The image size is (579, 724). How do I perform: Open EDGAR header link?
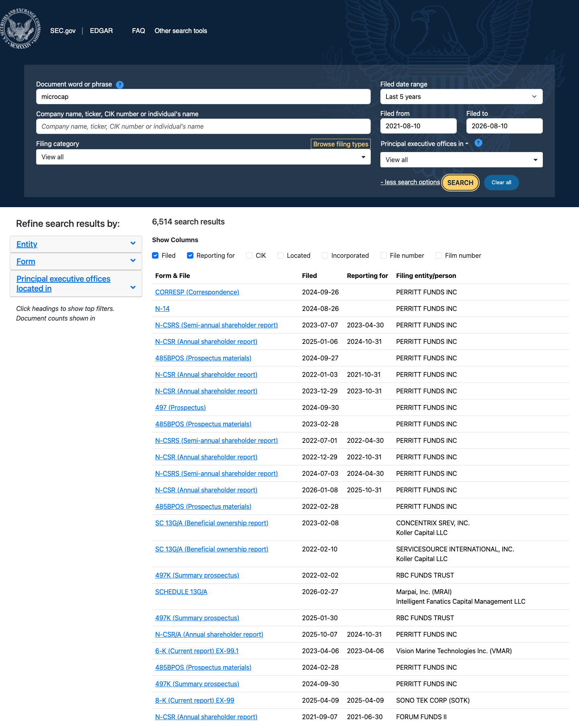click(x=101, y=31)
